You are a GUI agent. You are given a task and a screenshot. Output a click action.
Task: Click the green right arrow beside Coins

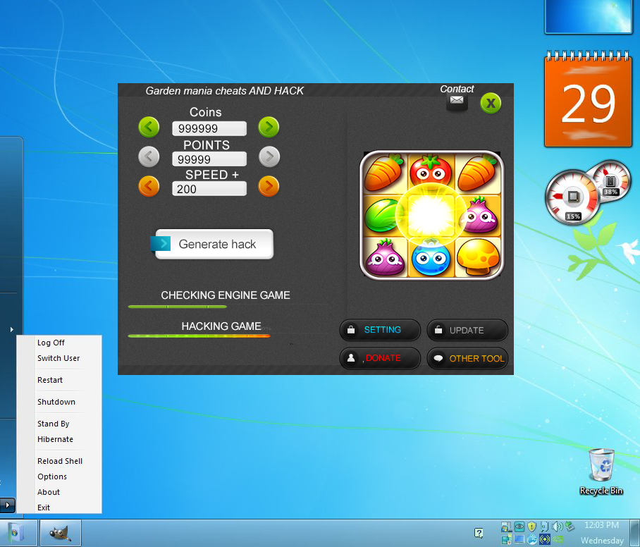coord(269,128)
